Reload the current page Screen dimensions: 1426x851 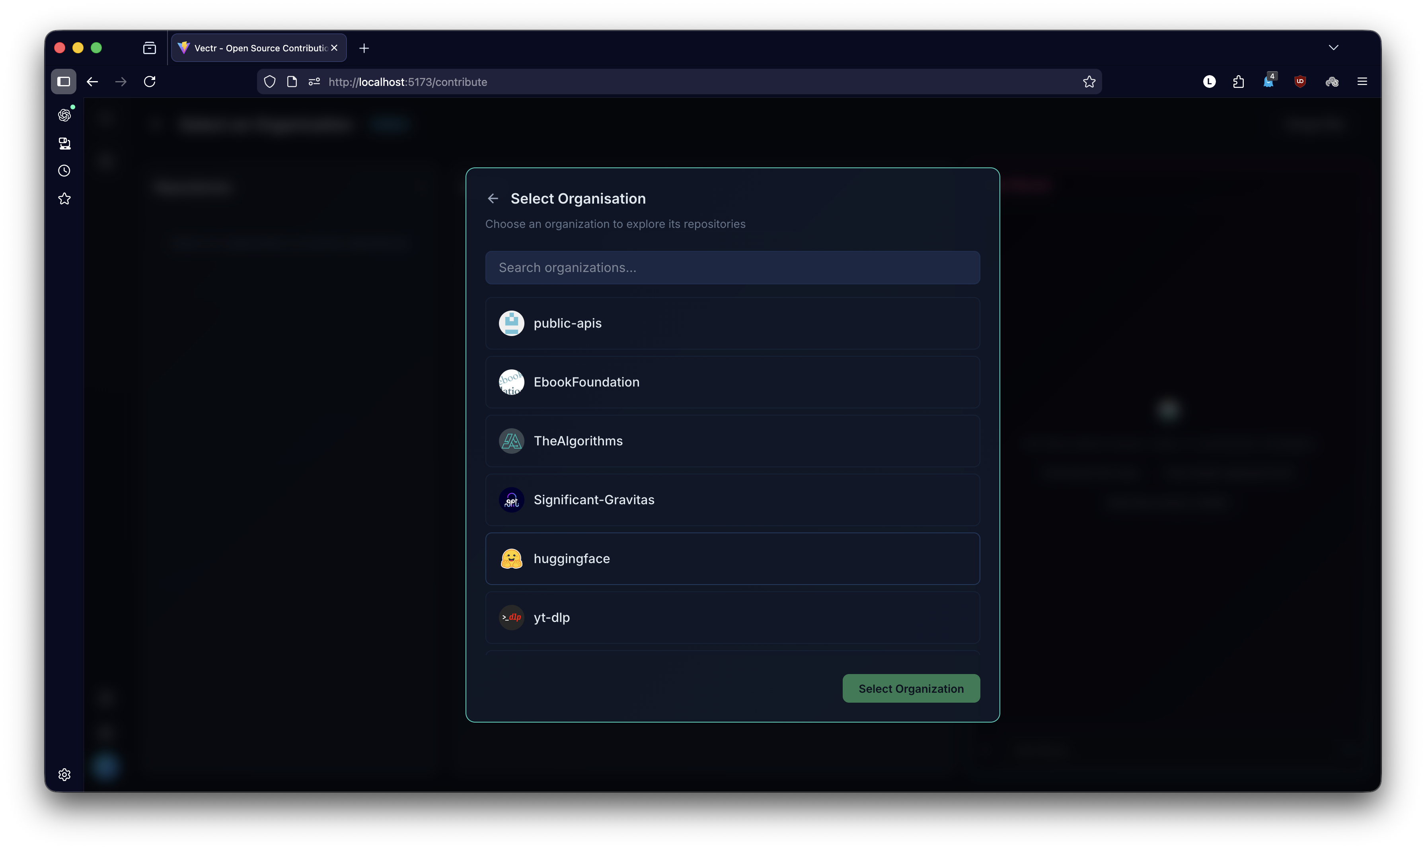[x=150, y=82]
